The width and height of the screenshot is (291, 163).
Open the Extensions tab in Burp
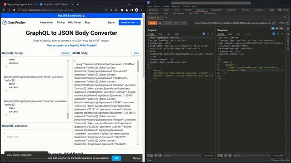click(x=153, y=13)
